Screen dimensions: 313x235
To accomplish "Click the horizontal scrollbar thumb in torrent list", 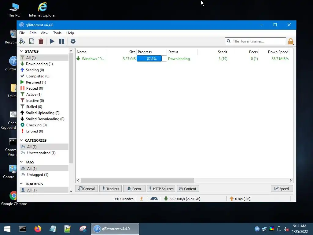I will click(x=137, y=181).
